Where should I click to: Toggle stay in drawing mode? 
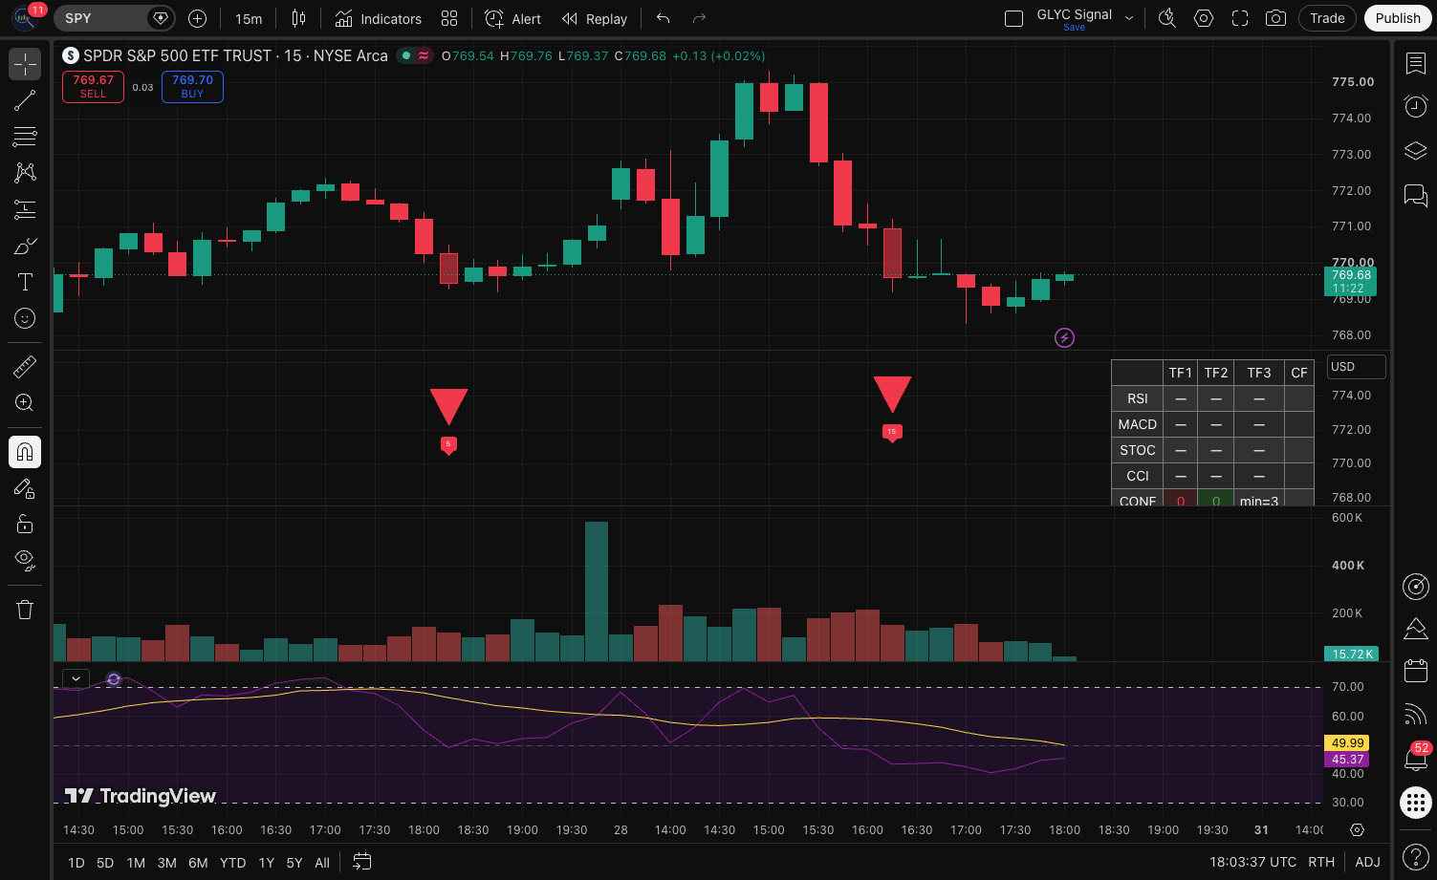point(25,488)
